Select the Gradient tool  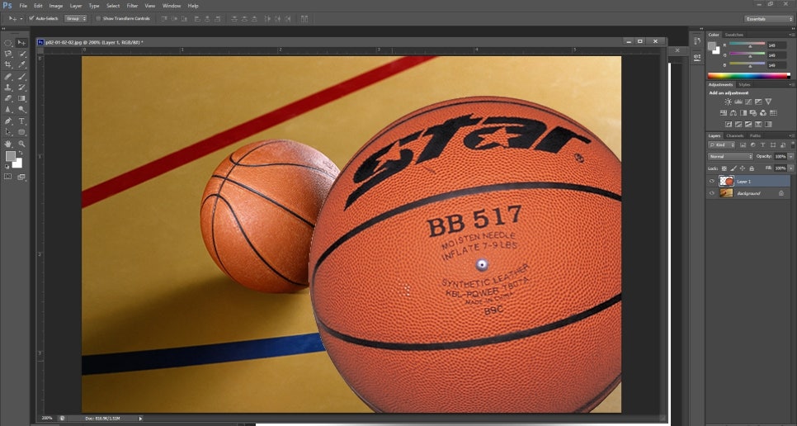21,98
